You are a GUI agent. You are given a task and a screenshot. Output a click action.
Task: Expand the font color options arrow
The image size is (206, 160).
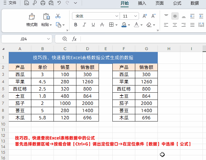pos(142,25)
